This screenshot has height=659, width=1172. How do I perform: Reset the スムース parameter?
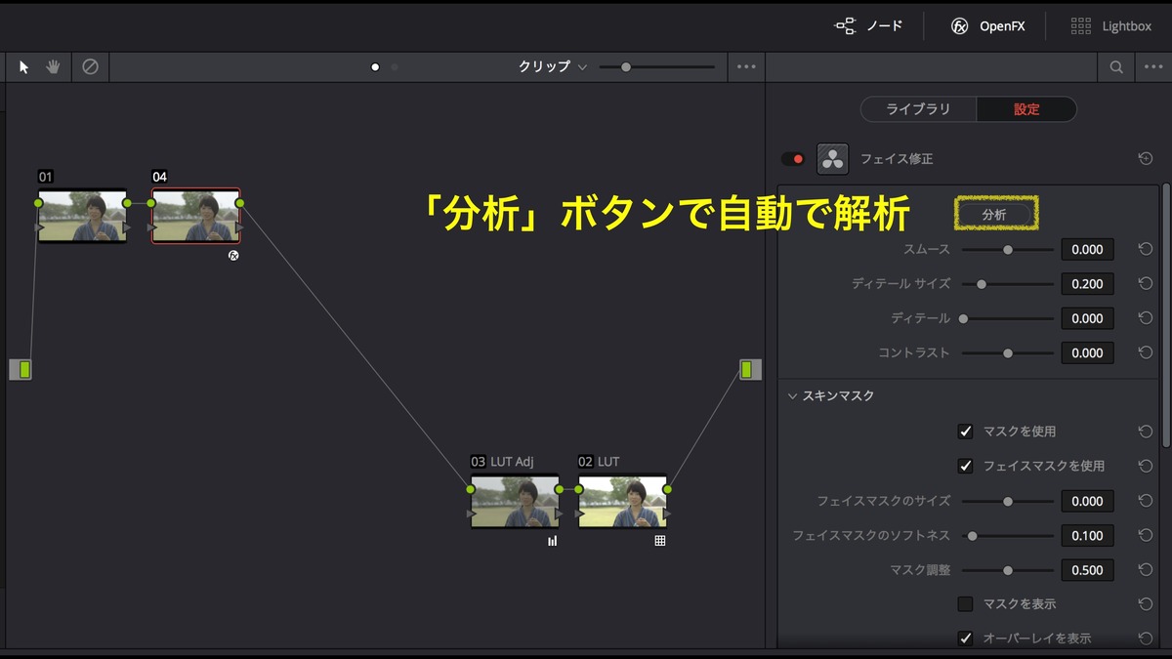[x=1146, y=250]
